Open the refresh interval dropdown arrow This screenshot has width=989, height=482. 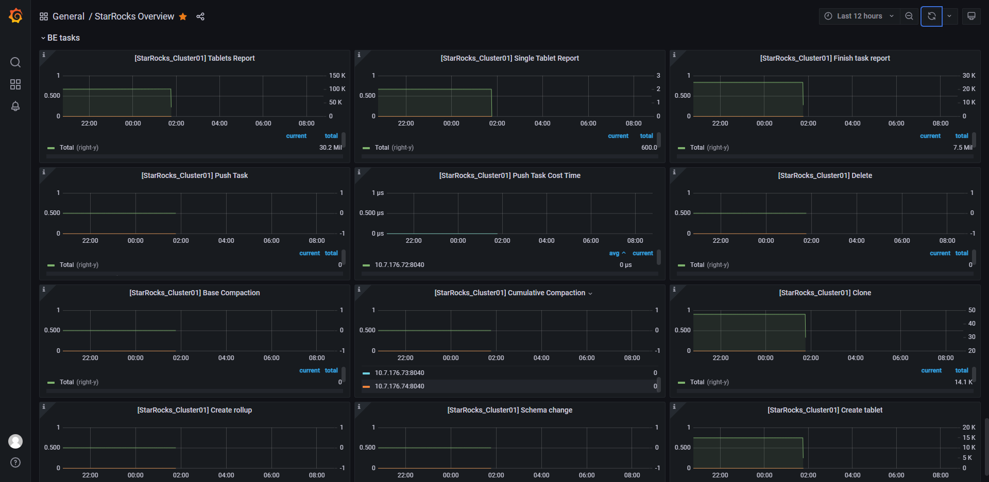point(949,16)
